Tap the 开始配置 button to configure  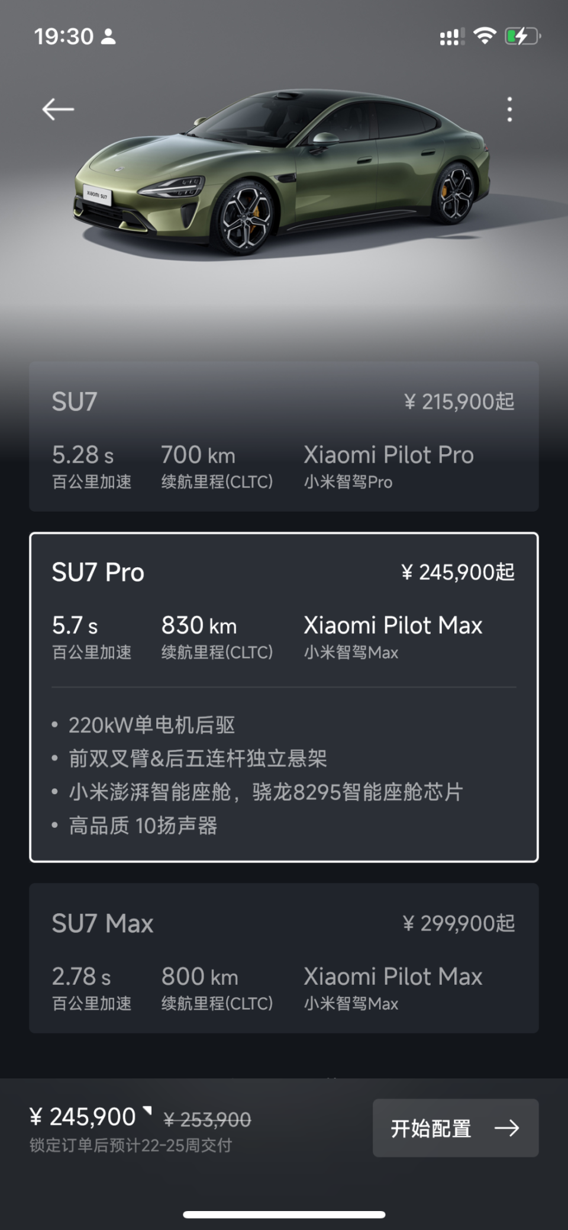point(454,1127)
